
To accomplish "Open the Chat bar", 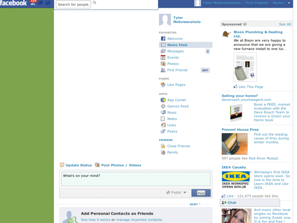I will [249, 203].
